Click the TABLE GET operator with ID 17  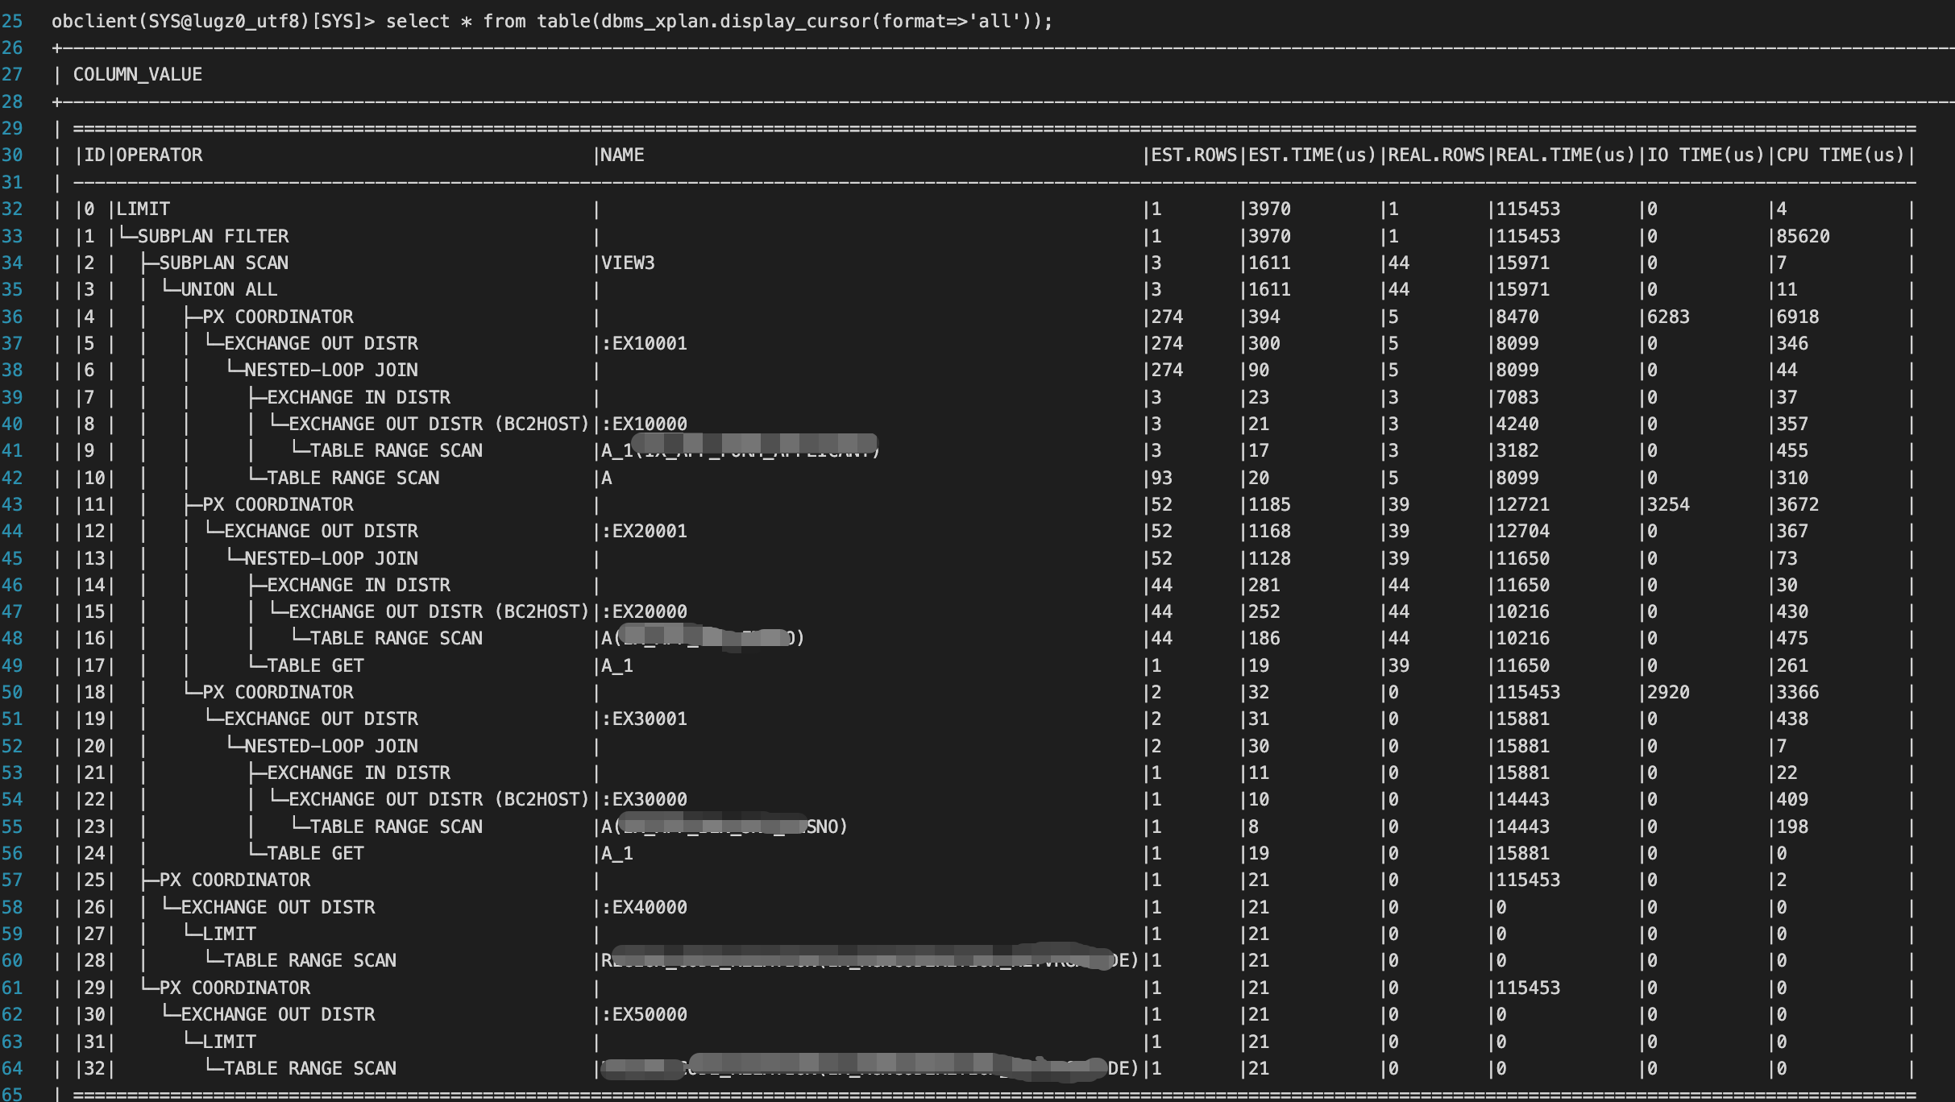click(x=315, y=665)
